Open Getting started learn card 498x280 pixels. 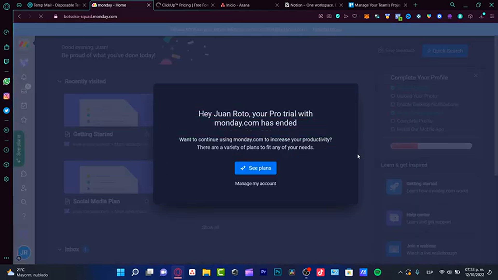pos(428,187)
